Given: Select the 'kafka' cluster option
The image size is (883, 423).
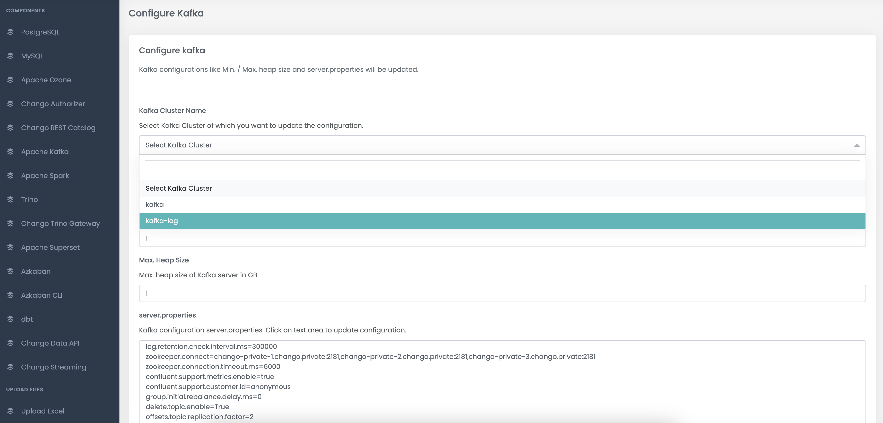Looking at the screenshot, I should [x=502, y=205].
